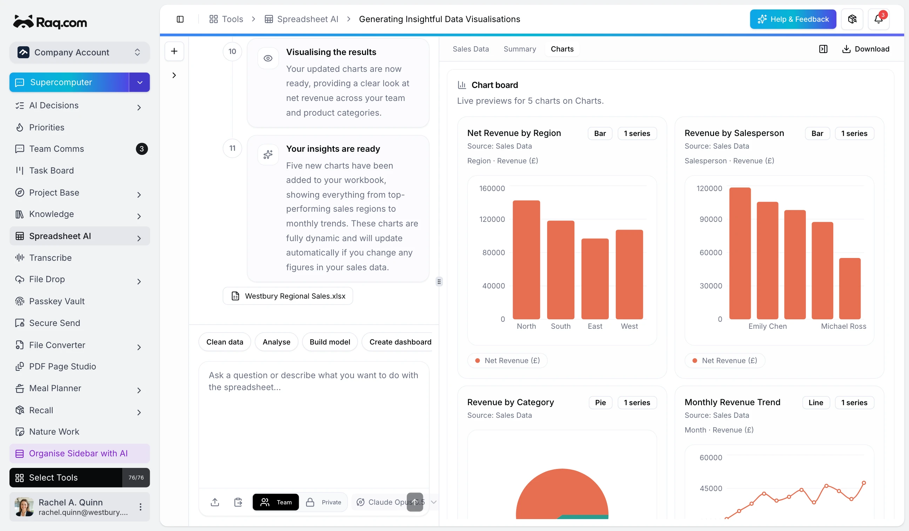Open the Company Account switcher
909x531 pixels.
(x=80, y=52)
